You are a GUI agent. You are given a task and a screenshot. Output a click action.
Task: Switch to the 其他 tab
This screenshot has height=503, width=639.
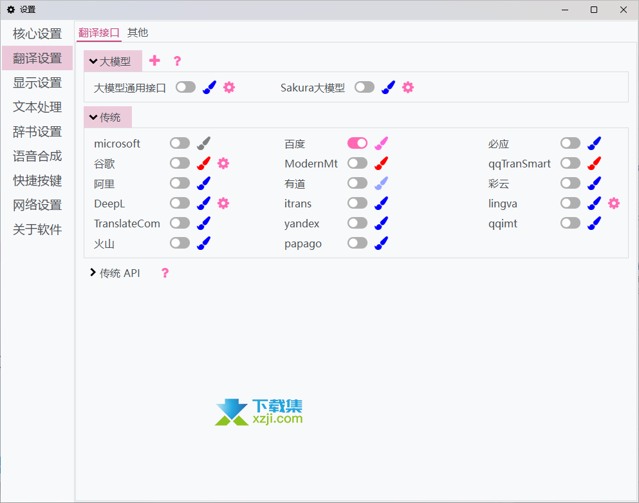click(x=138, y=33)
